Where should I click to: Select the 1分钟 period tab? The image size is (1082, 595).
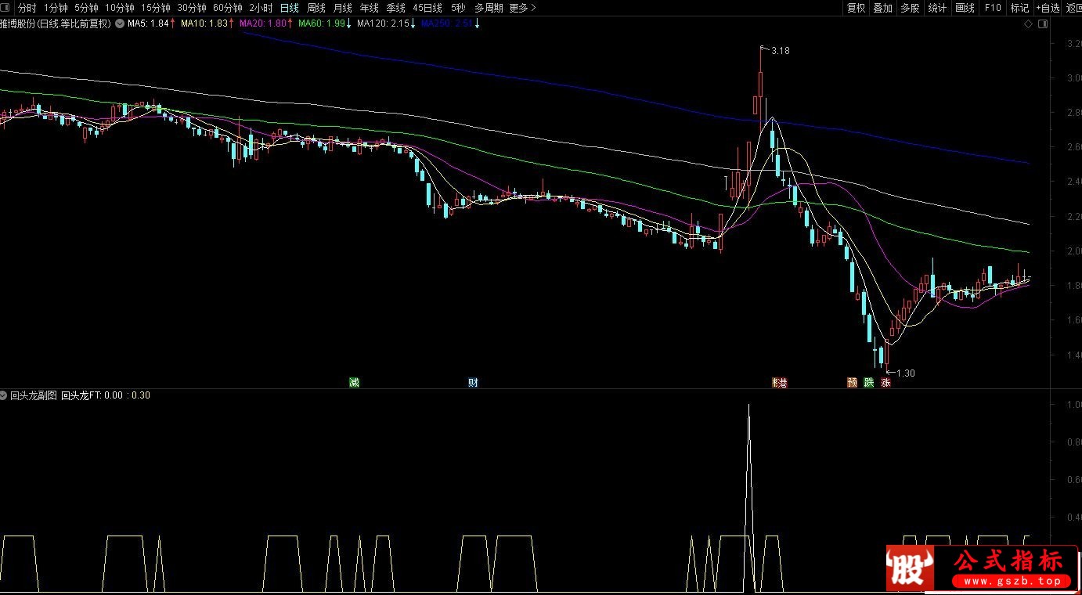(x=56, y=8)
